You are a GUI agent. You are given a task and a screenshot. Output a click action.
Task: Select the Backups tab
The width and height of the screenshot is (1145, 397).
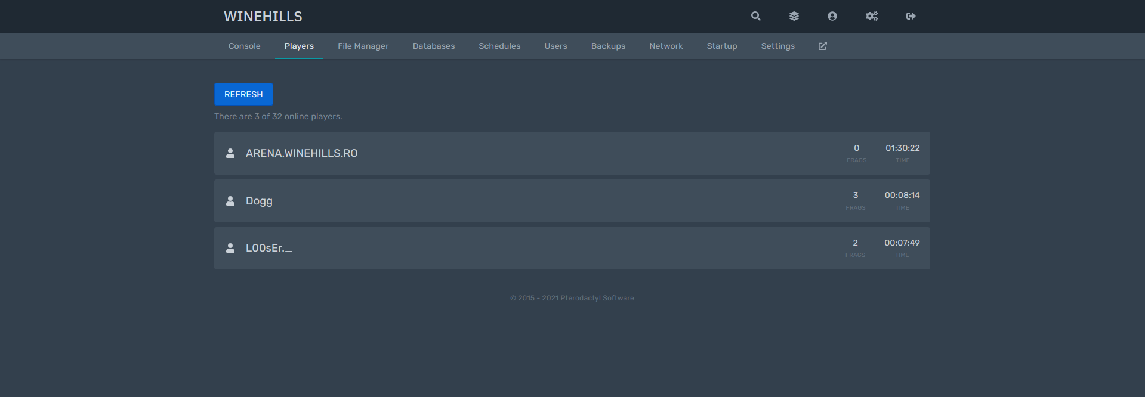pyautogui.click(x=608, y=46)
